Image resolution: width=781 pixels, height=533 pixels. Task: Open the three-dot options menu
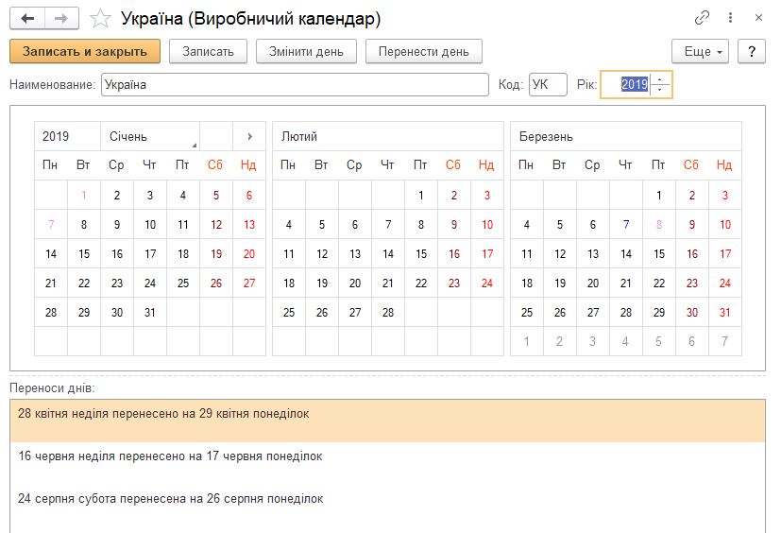click(x=730, y=18)
